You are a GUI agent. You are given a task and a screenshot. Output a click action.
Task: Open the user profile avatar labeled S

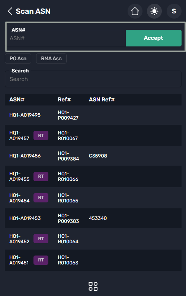[x=174, y=11]
